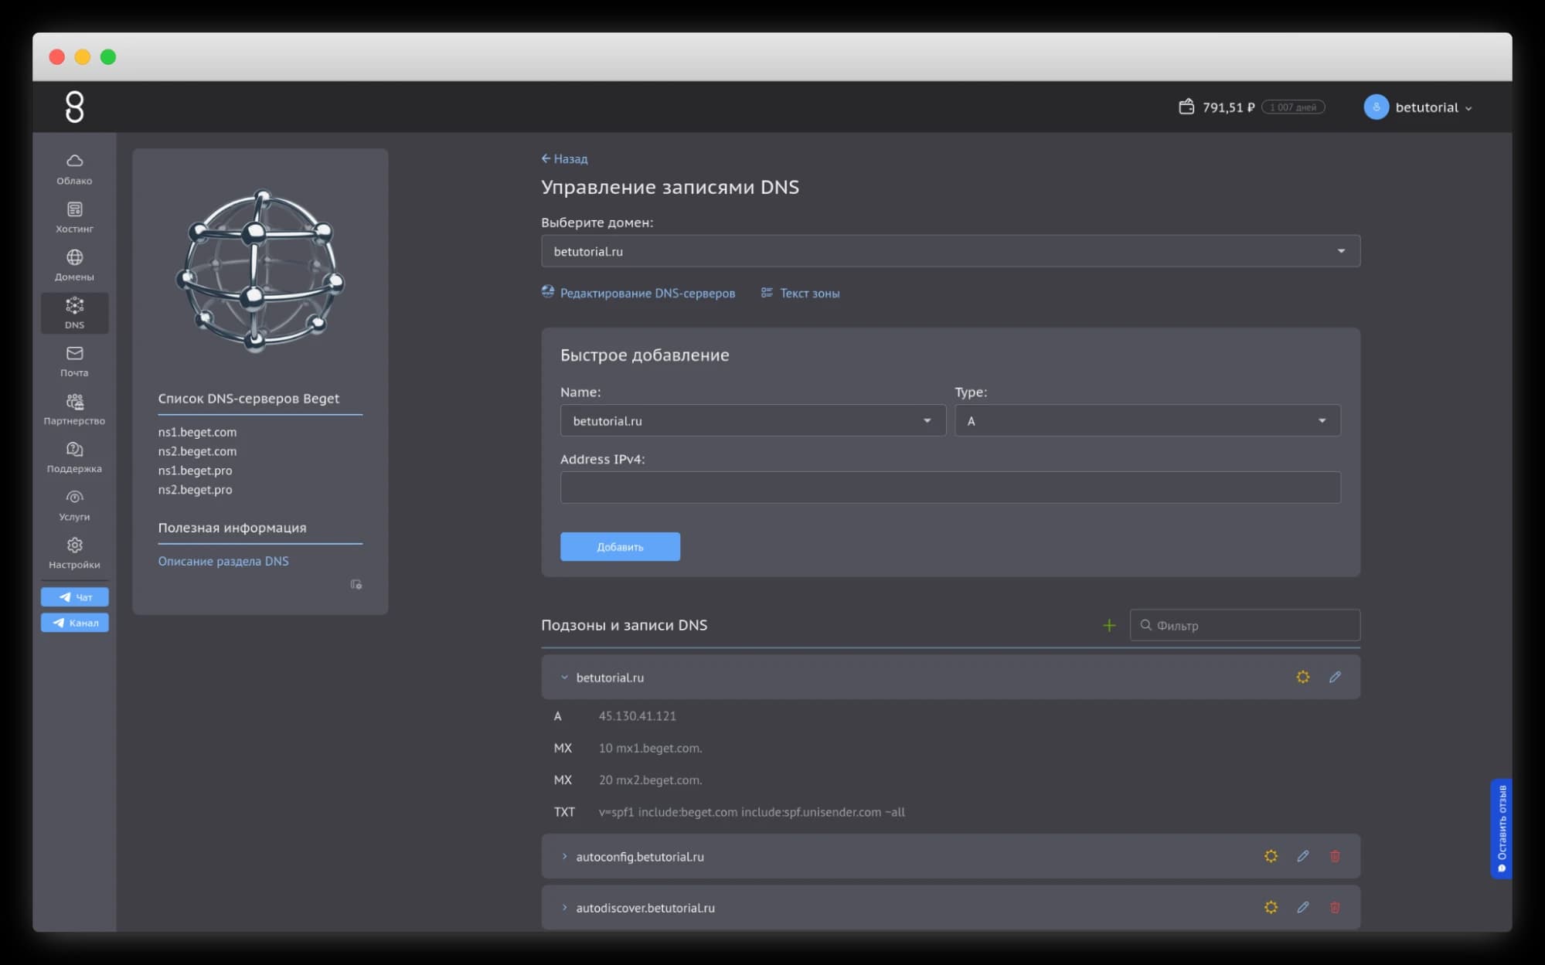Open the Выберите домен dropdown

(950, 251)
